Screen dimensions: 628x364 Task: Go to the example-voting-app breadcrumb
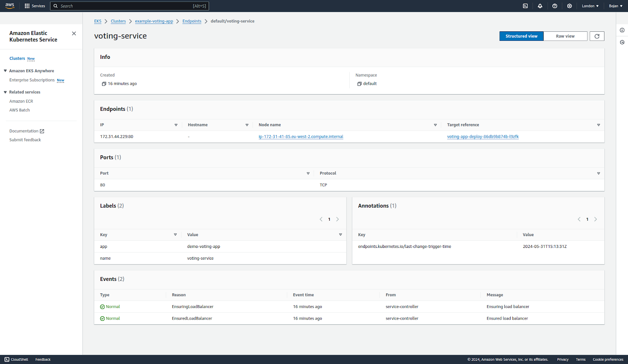pos(154,21)
